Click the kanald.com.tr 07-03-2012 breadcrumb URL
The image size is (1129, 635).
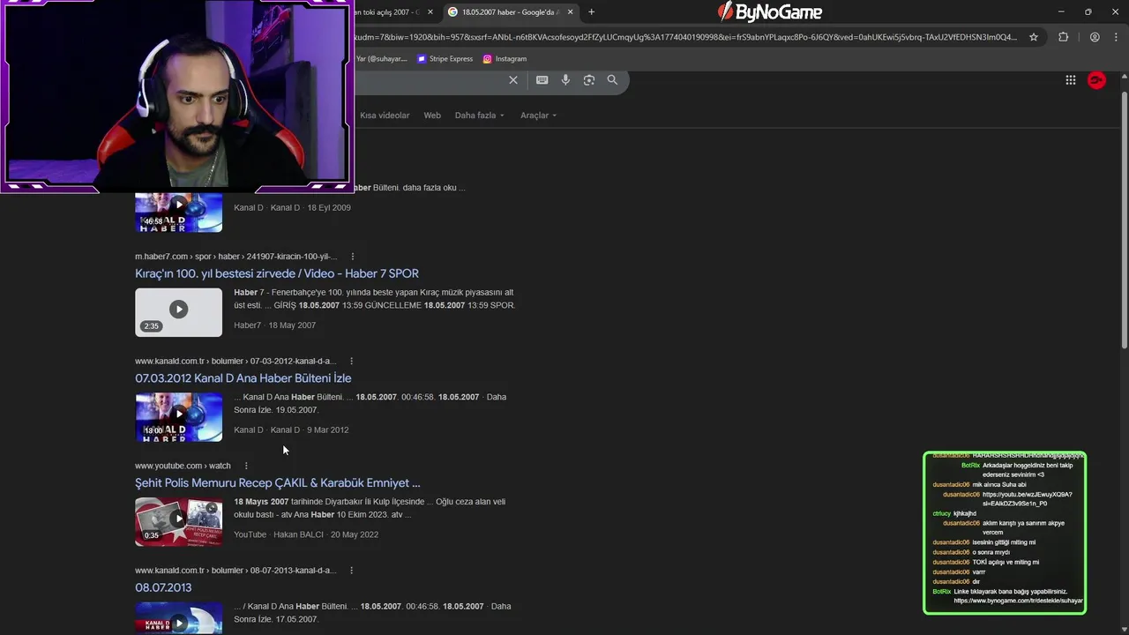[x=236, y=362]
